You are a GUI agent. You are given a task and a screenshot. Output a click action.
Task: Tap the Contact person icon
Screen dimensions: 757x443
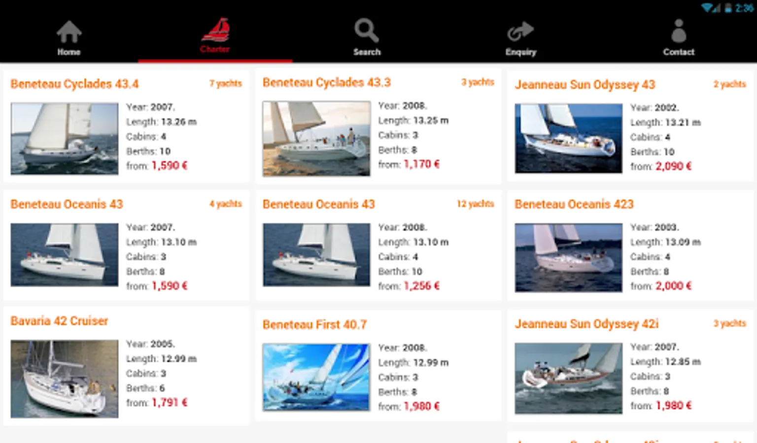679,31
